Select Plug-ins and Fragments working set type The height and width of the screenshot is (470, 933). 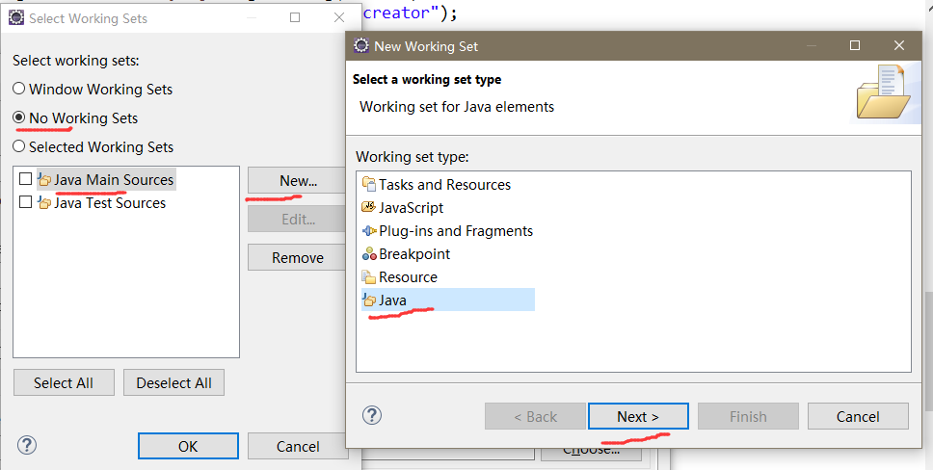[x=456, y=231]
